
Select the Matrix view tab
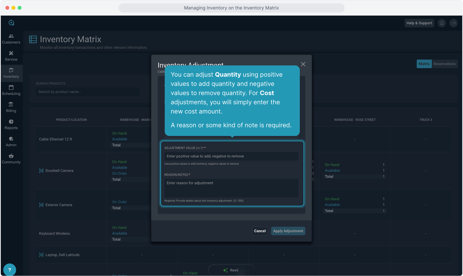point(424,64)
